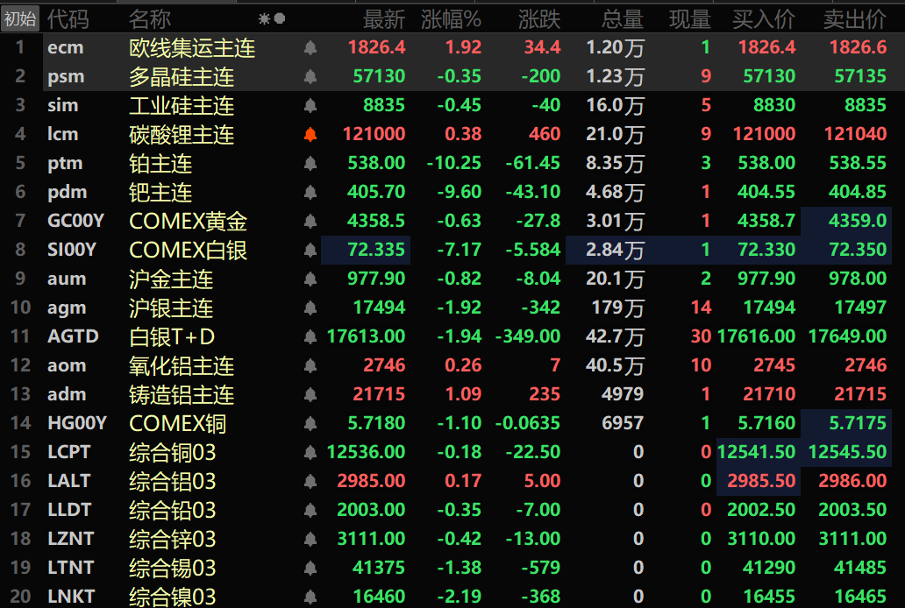905x608 pixels.
Task: Click the 代码 column header
Action: pos(68,18)
